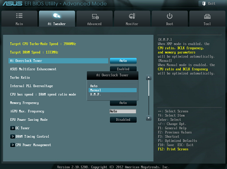The height and width of the screenshot is (169, 227).
Task: Click the Exit door icon
Action: tap(204, 4)
